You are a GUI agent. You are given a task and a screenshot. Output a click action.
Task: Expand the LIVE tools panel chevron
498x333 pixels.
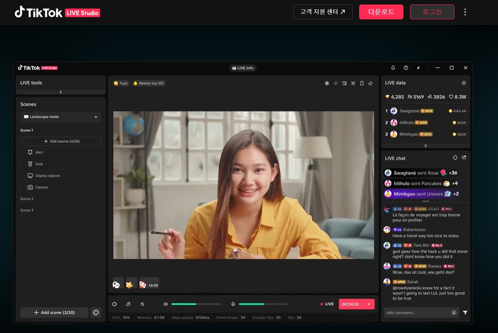61,92
